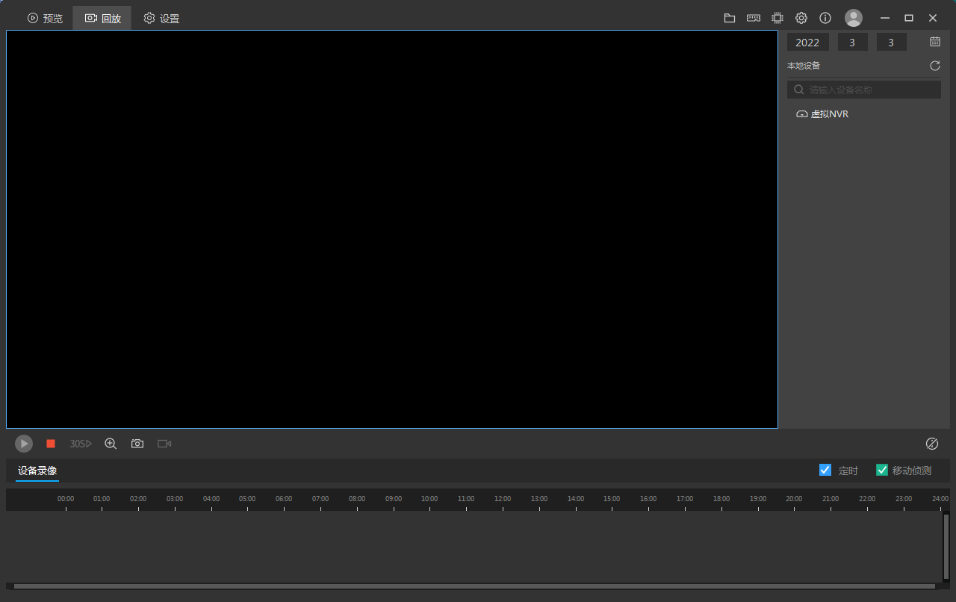Click the year field showing 2022
This screenshot has height=602, width=956.
807,43
